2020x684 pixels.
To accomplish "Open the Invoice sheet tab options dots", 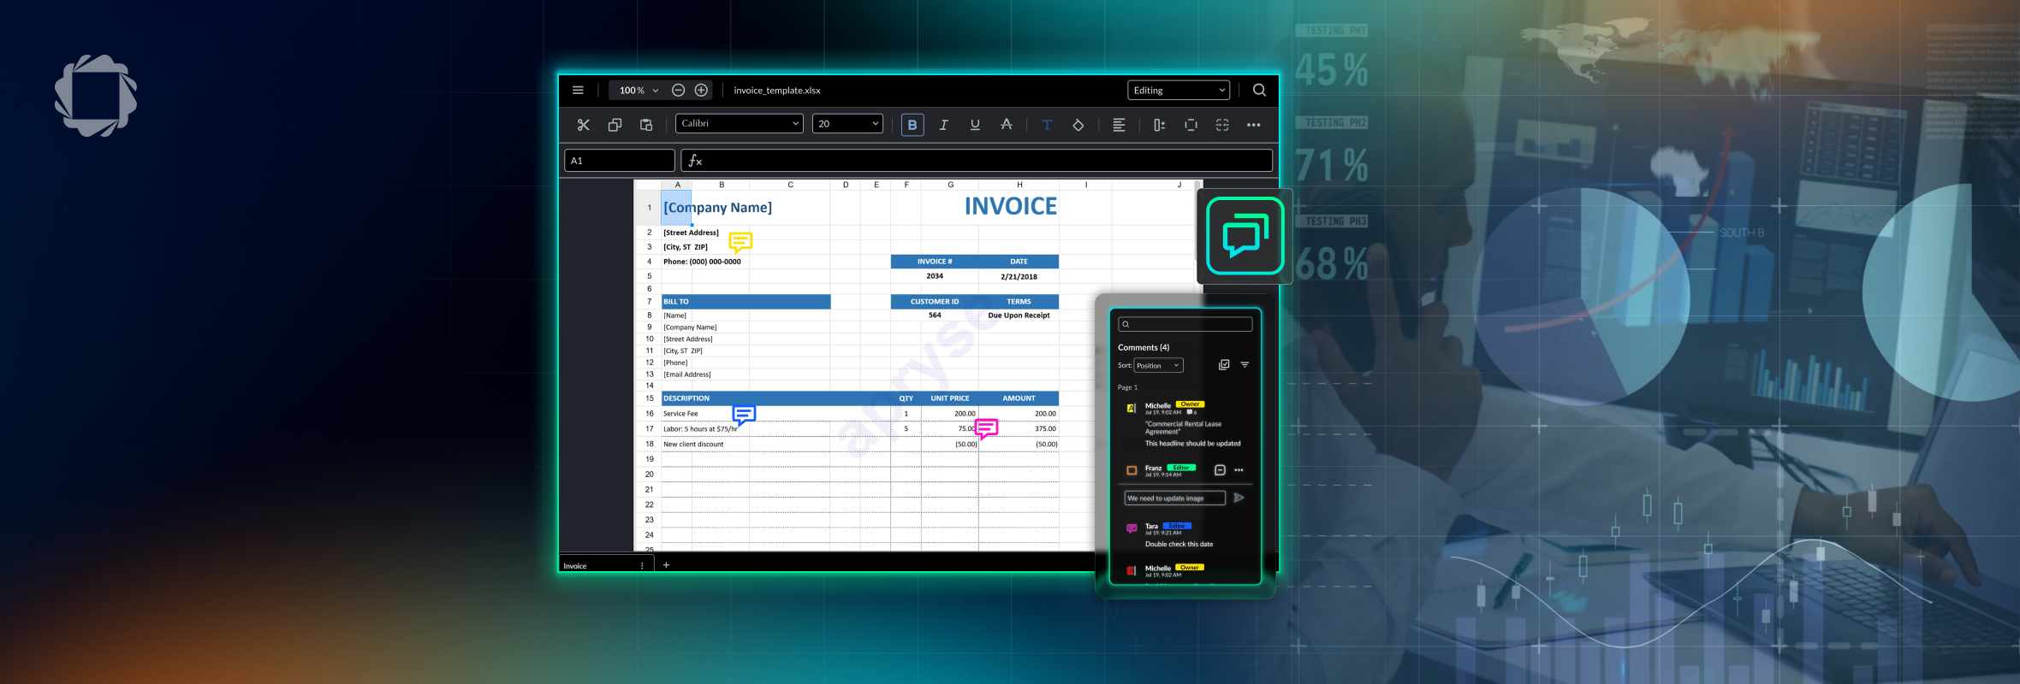I will (642, 565).
